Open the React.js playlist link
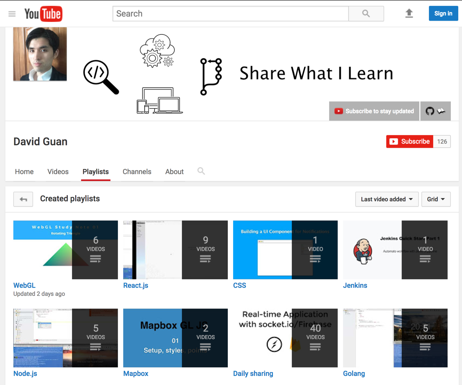The image size is (462, 385). click(x=136, y=285)
